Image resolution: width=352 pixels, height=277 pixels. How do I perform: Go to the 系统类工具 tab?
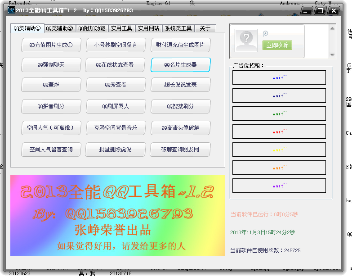pos(178,28)
